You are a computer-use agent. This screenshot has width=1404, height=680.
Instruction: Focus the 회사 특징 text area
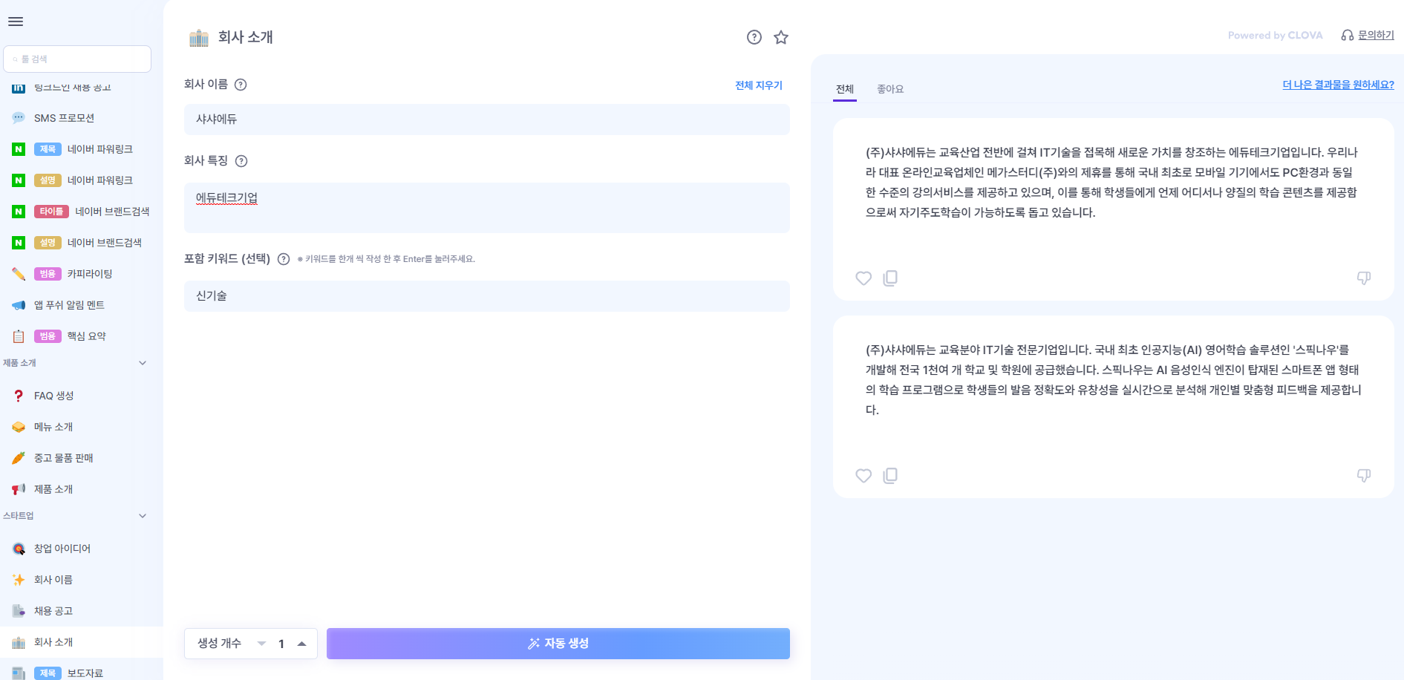[x=487, y=208]
